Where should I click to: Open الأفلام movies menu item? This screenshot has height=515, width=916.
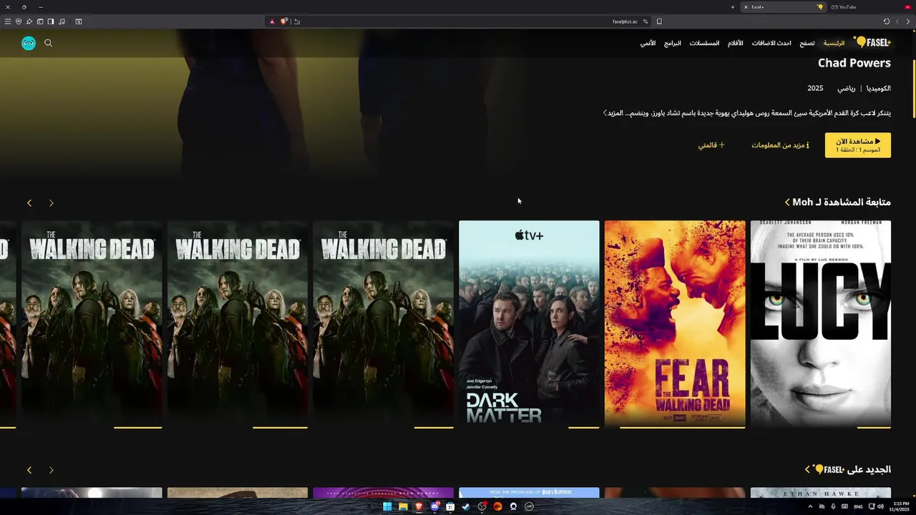[x=736, y=43]
